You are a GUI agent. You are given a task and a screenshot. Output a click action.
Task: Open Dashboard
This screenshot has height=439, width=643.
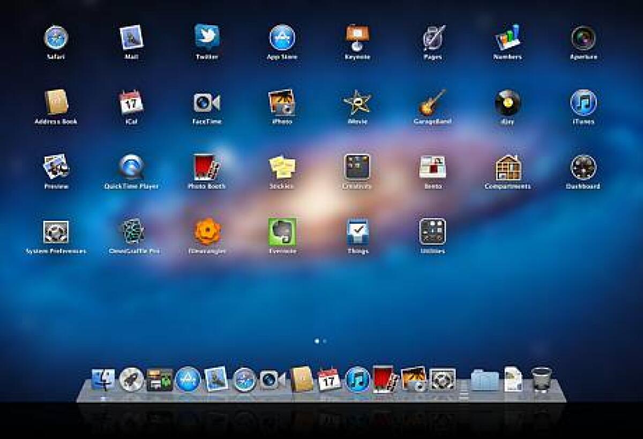pyautogui.click(x=584, y=167)
